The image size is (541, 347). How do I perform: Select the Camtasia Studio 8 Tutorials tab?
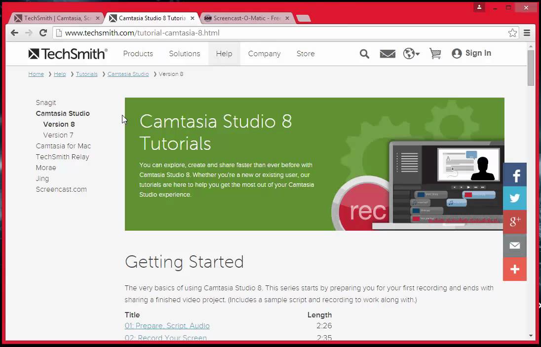click(152, 18)
